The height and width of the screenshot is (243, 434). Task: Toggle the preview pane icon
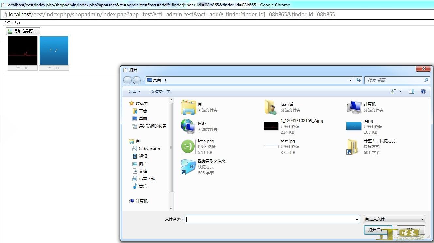tap(411, 92)
